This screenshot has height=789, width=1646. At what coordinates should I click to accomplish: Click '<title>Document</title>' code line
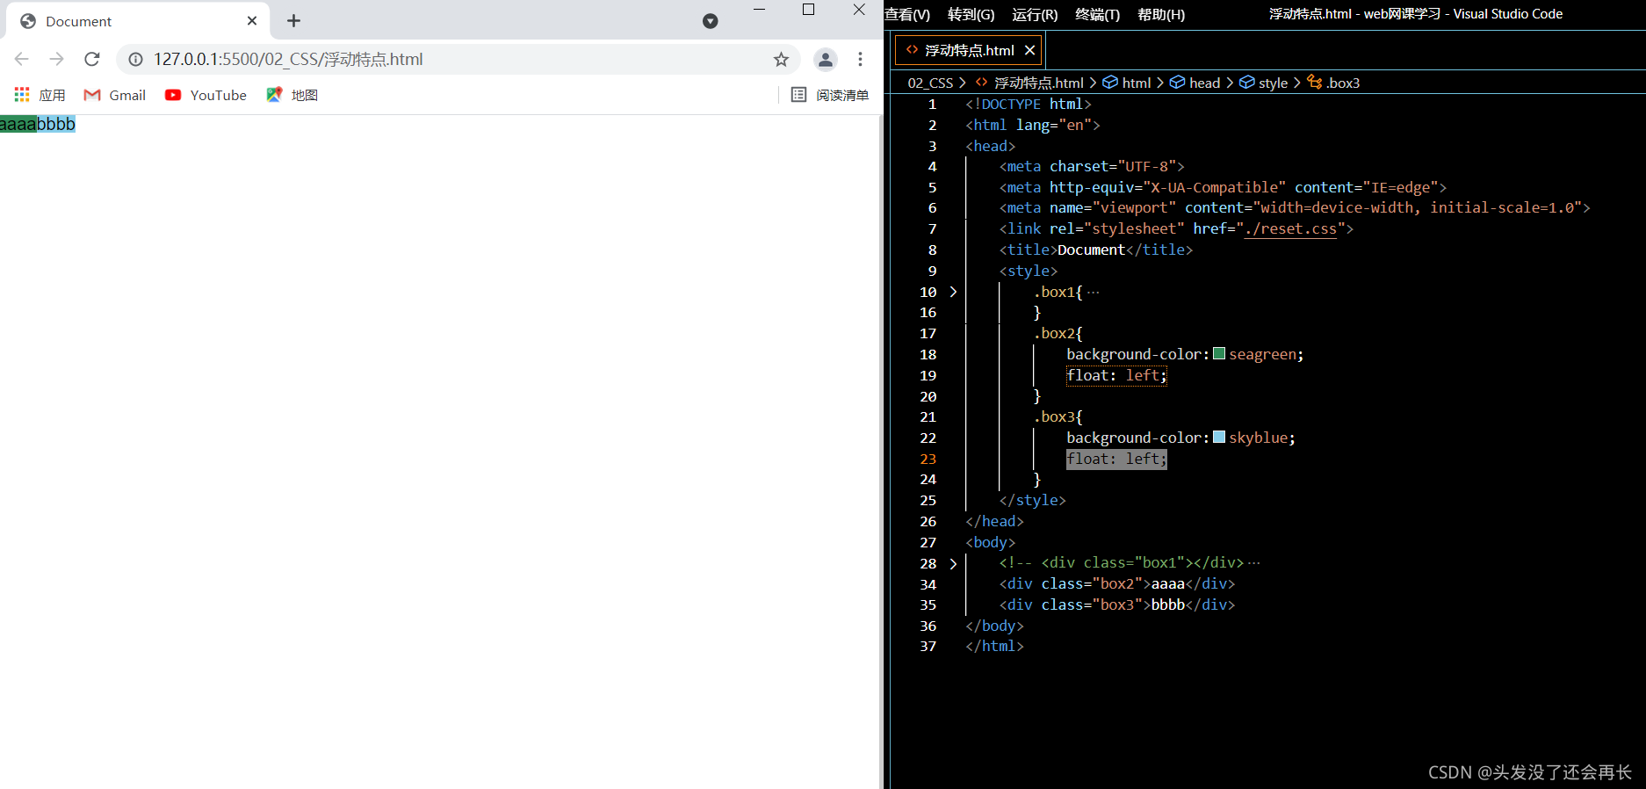coord(1096,250)
